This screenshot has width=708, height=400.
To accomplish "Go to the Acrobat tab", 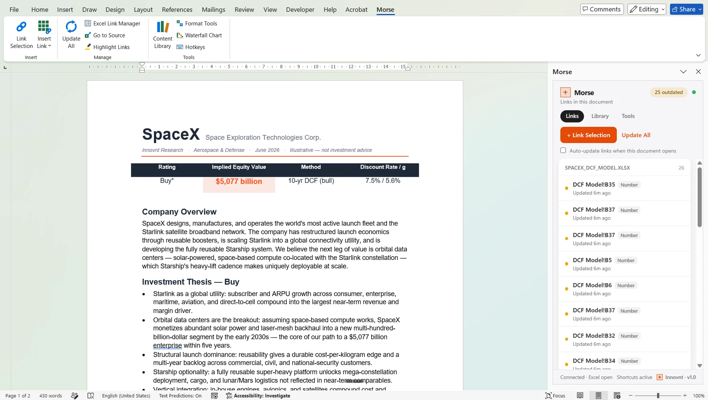I will click(356, 9).
